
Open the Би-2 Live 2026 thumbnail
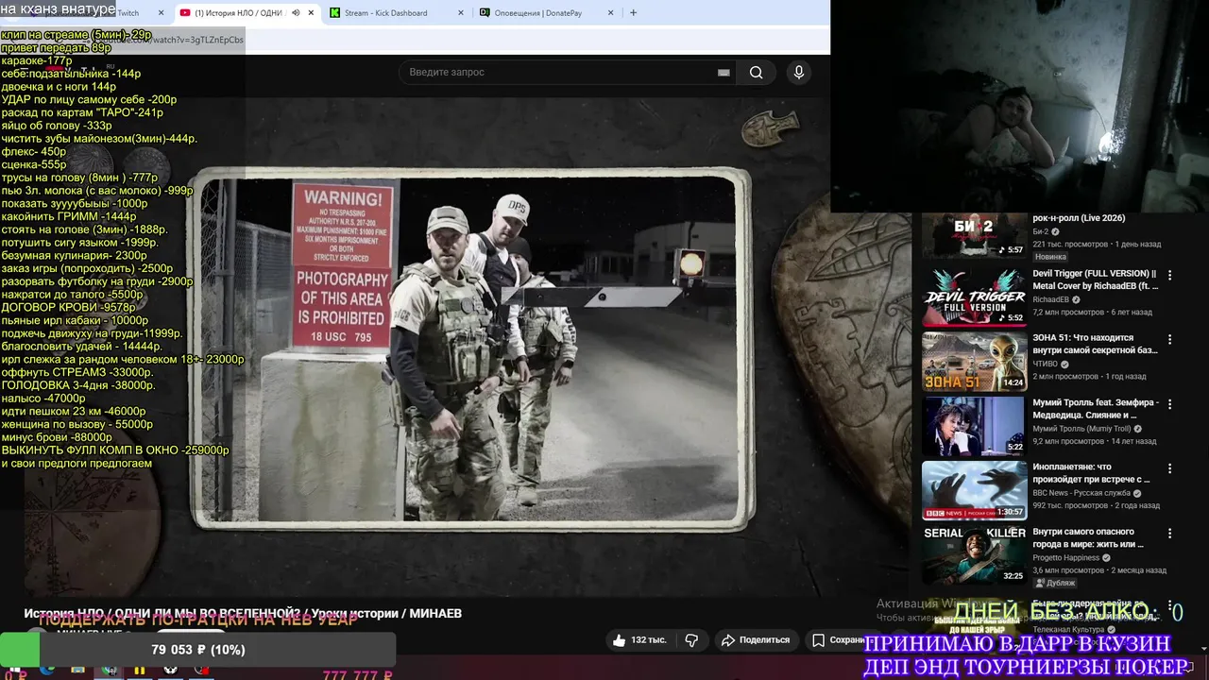(974, 234)
